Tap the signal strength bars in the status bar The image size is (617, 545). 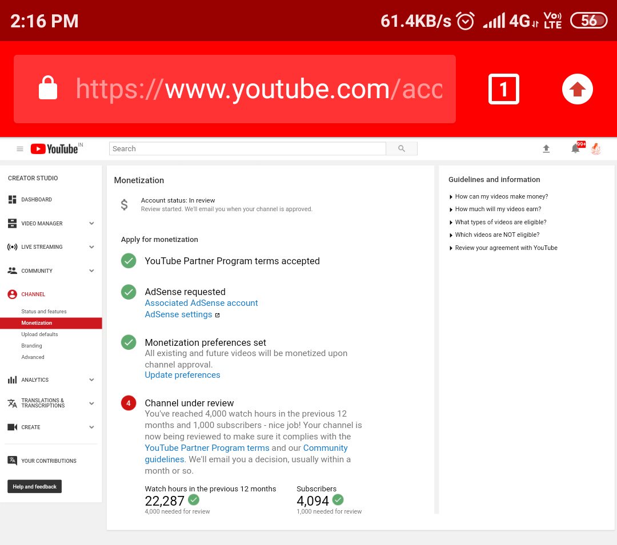point(494,21)
